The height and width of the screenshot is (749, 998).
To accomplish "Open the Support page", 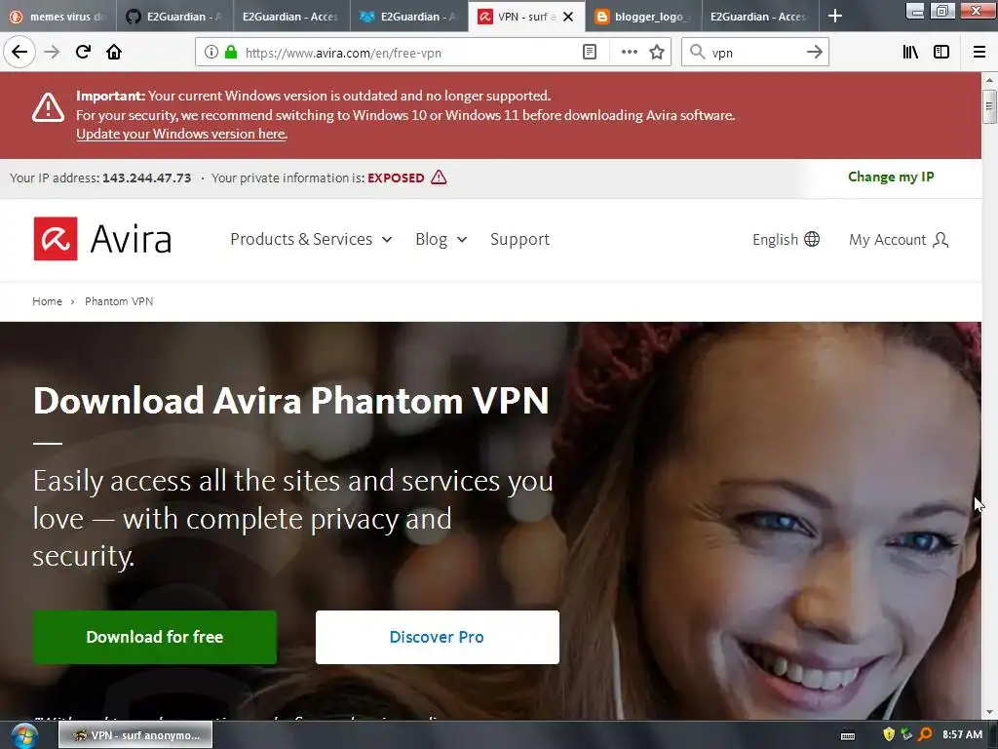I will click(519, 239).
